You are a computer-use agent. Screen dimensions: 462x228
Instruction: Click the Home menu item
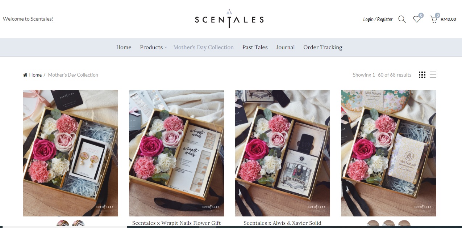point(124,47)
